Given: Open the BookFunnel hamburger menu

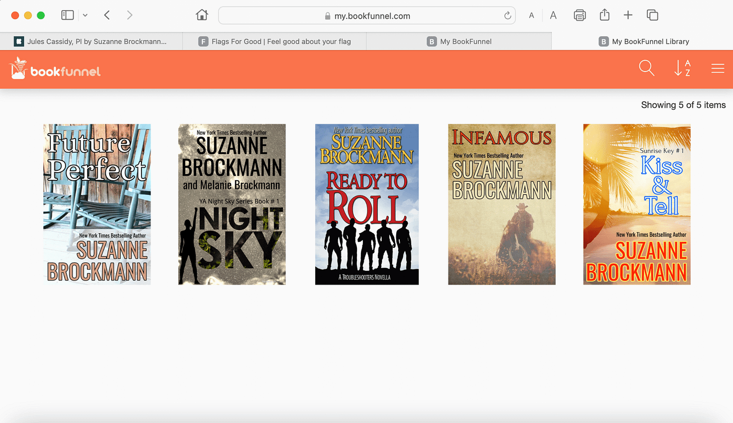Looking at the screenshot, I should pos(717,68).
